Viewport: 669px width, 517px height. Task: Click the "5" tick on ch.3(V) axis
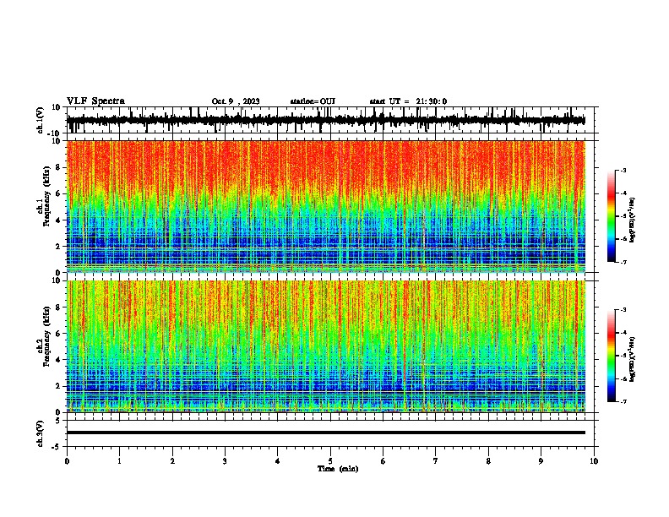pyautogui.click(x=59, y=421)
